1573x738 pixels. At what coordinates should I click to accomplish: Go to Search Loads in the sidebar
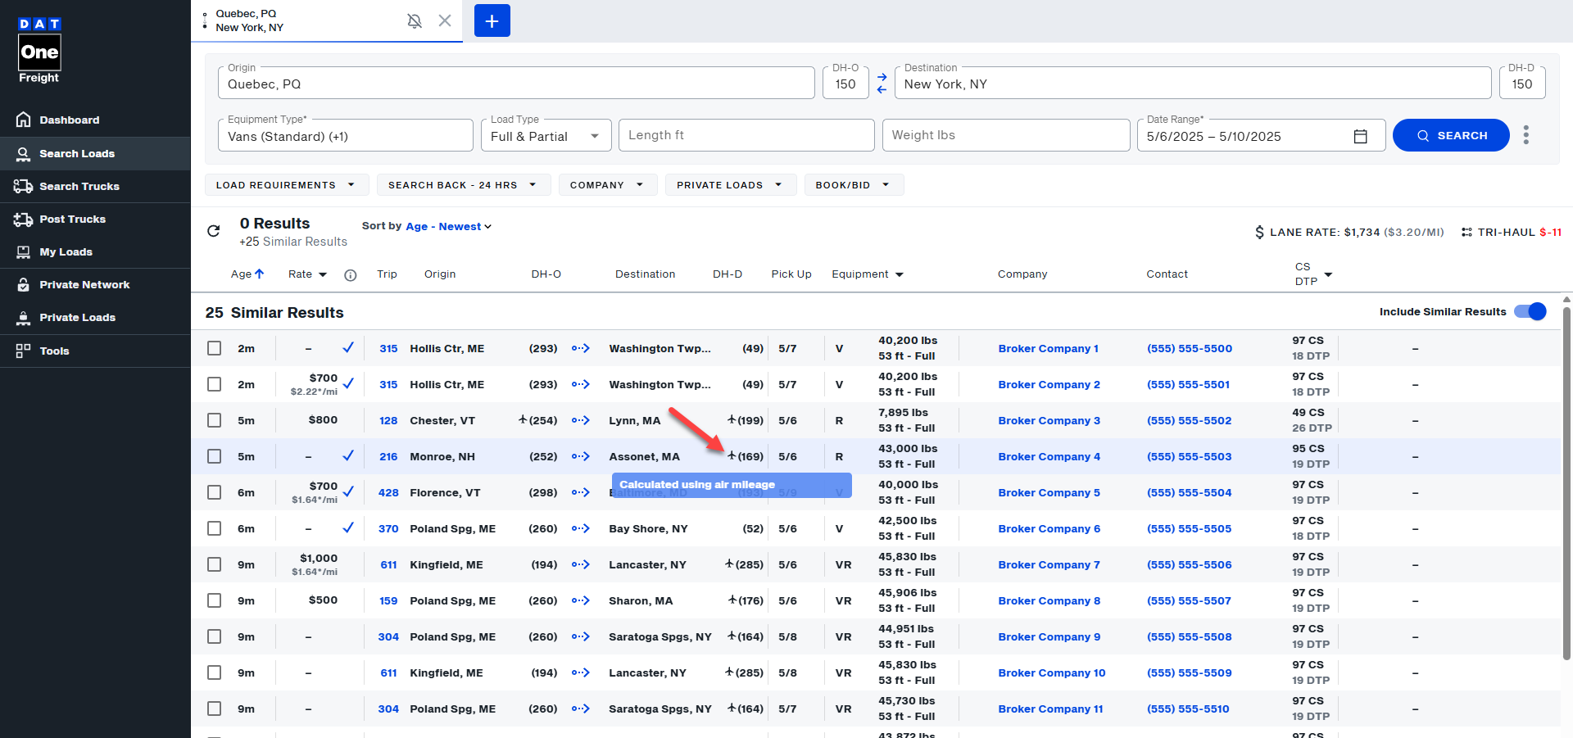(x=95, y=153)
